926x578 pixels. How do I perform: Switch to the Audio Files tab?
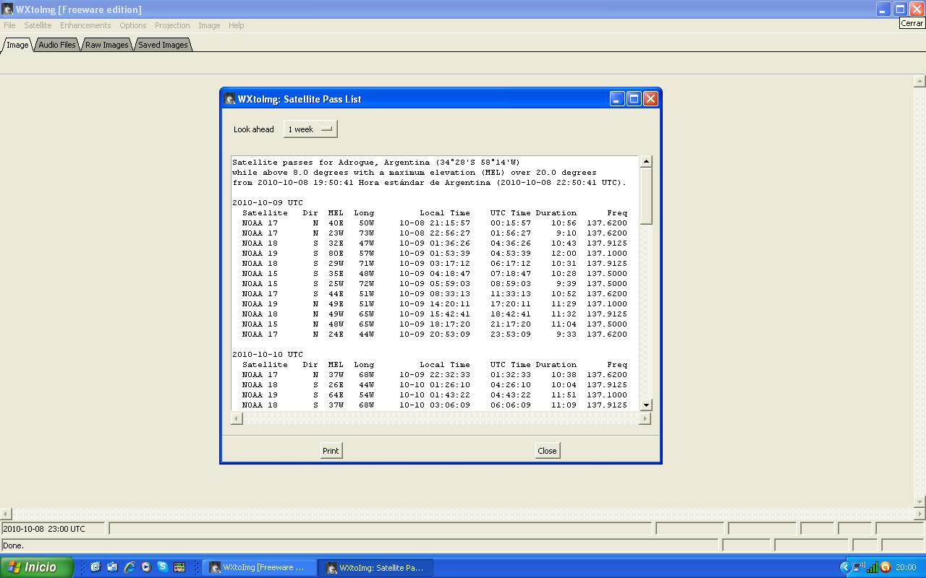tap(57, 45)
